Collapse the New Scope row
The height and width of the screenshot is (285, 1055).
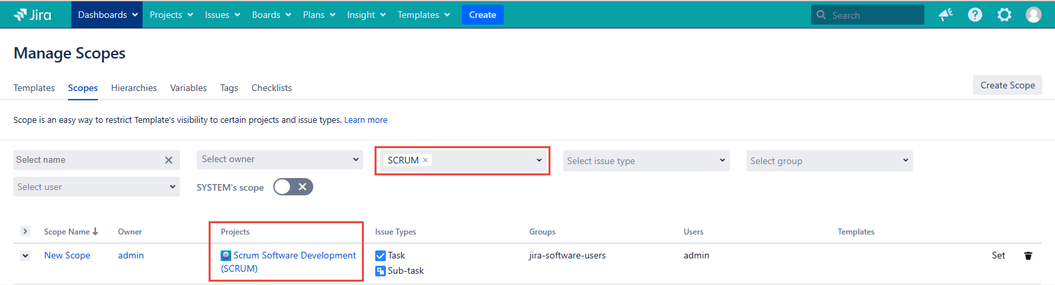coord(25,256)
